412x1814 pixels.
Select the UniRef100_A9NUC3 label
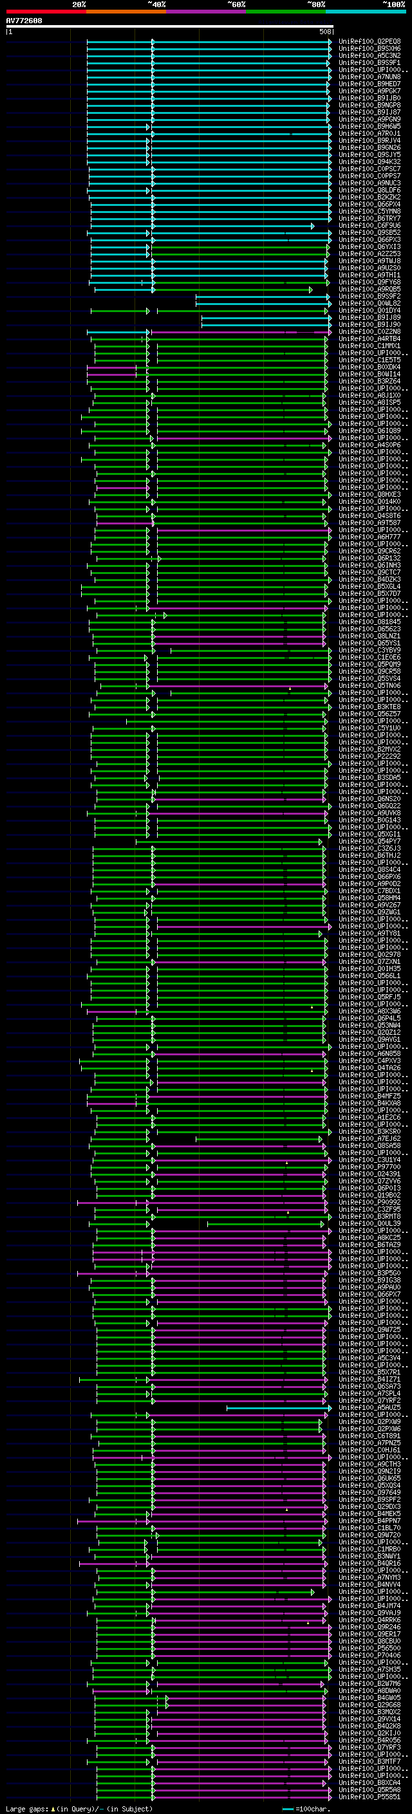(370, 183)
